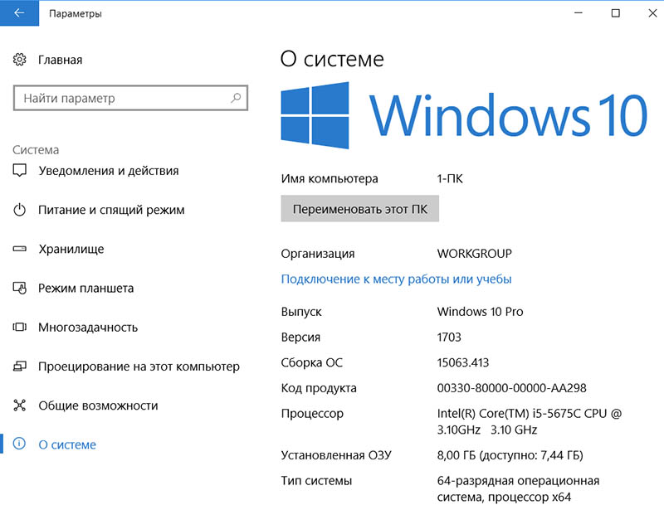Click the Главная gear icon
The height and width of the screenshot is (505, 664).
coord(19,60)
